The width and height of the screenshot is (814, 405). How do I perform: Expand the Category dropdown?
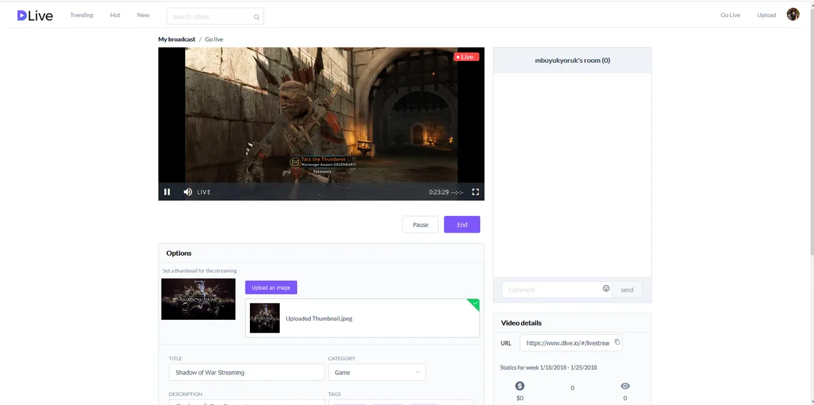click(376, 373)
